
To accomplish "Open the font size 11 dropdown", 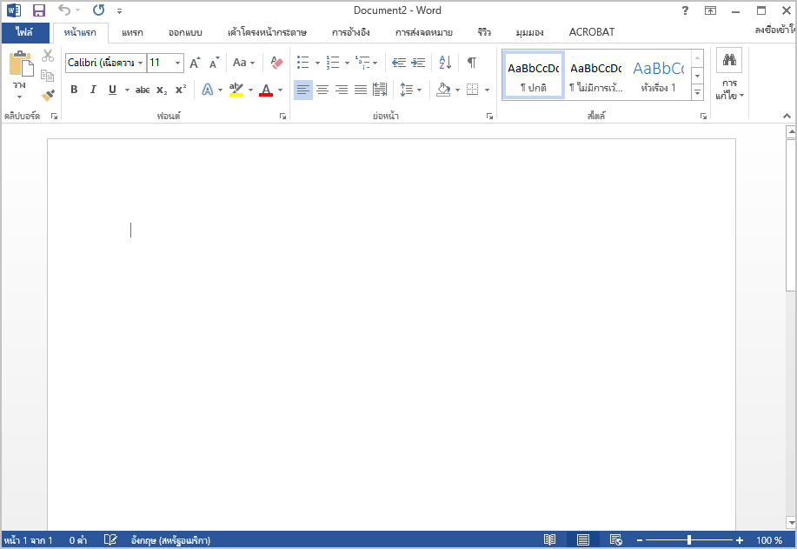I will pos(177,63).
